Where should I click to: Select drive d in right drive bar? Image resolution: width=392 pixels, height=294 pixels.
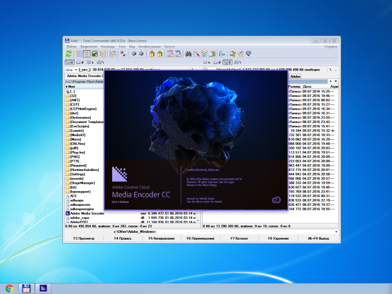217,62
